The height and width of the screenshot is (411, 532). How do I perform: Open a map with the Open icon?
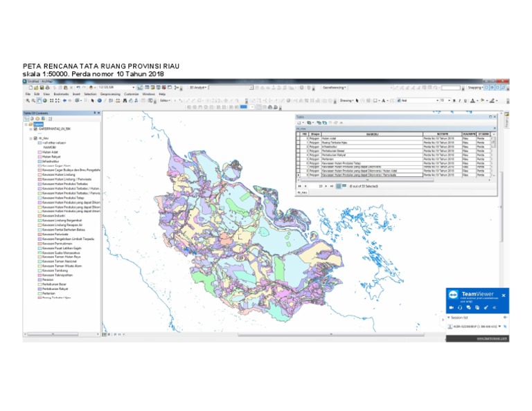36,87
